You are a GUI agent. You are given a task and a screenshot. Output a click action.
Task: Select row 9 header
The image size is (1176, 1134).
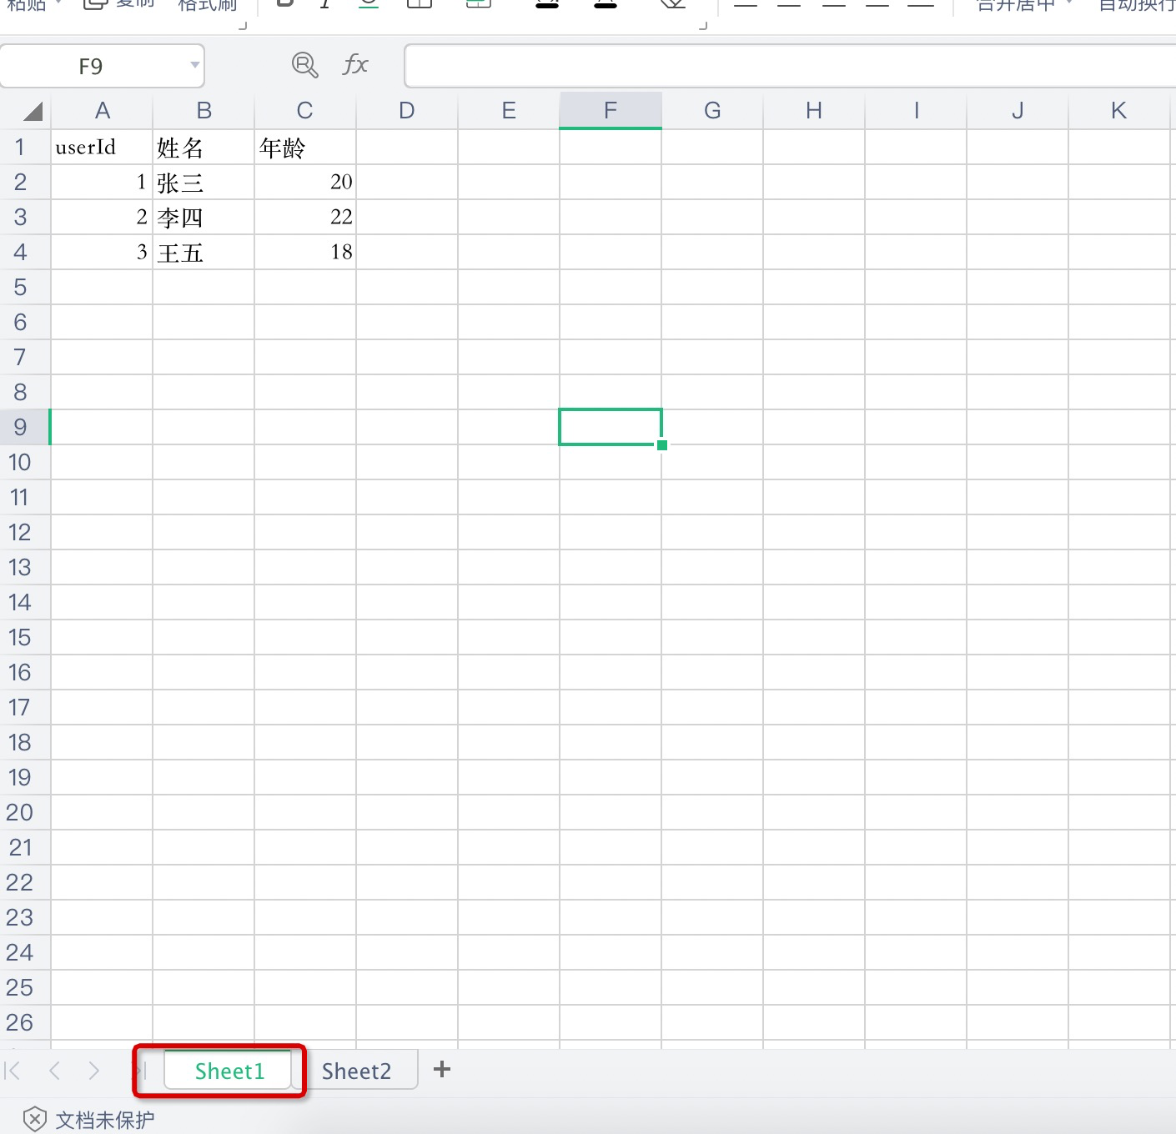[x=25, y=428]
